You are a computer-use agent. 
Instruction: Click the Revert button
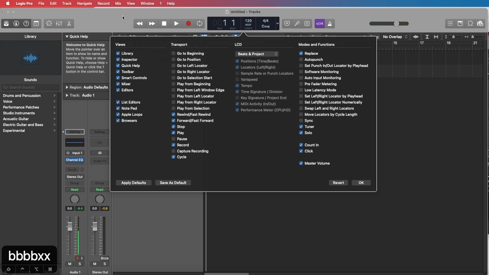point(338,183)
